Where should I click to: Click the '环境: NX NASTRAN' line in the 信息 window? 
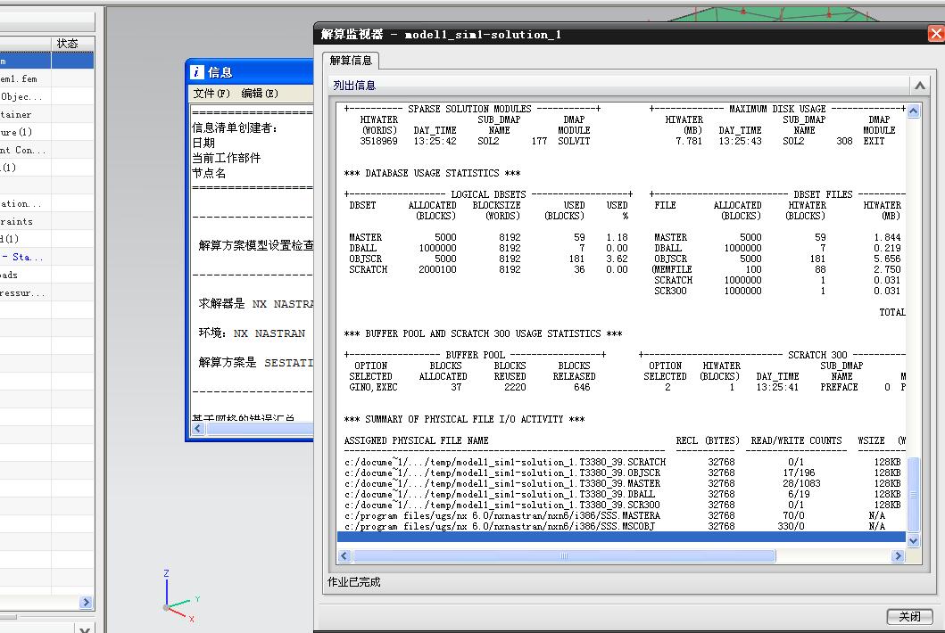252,333
